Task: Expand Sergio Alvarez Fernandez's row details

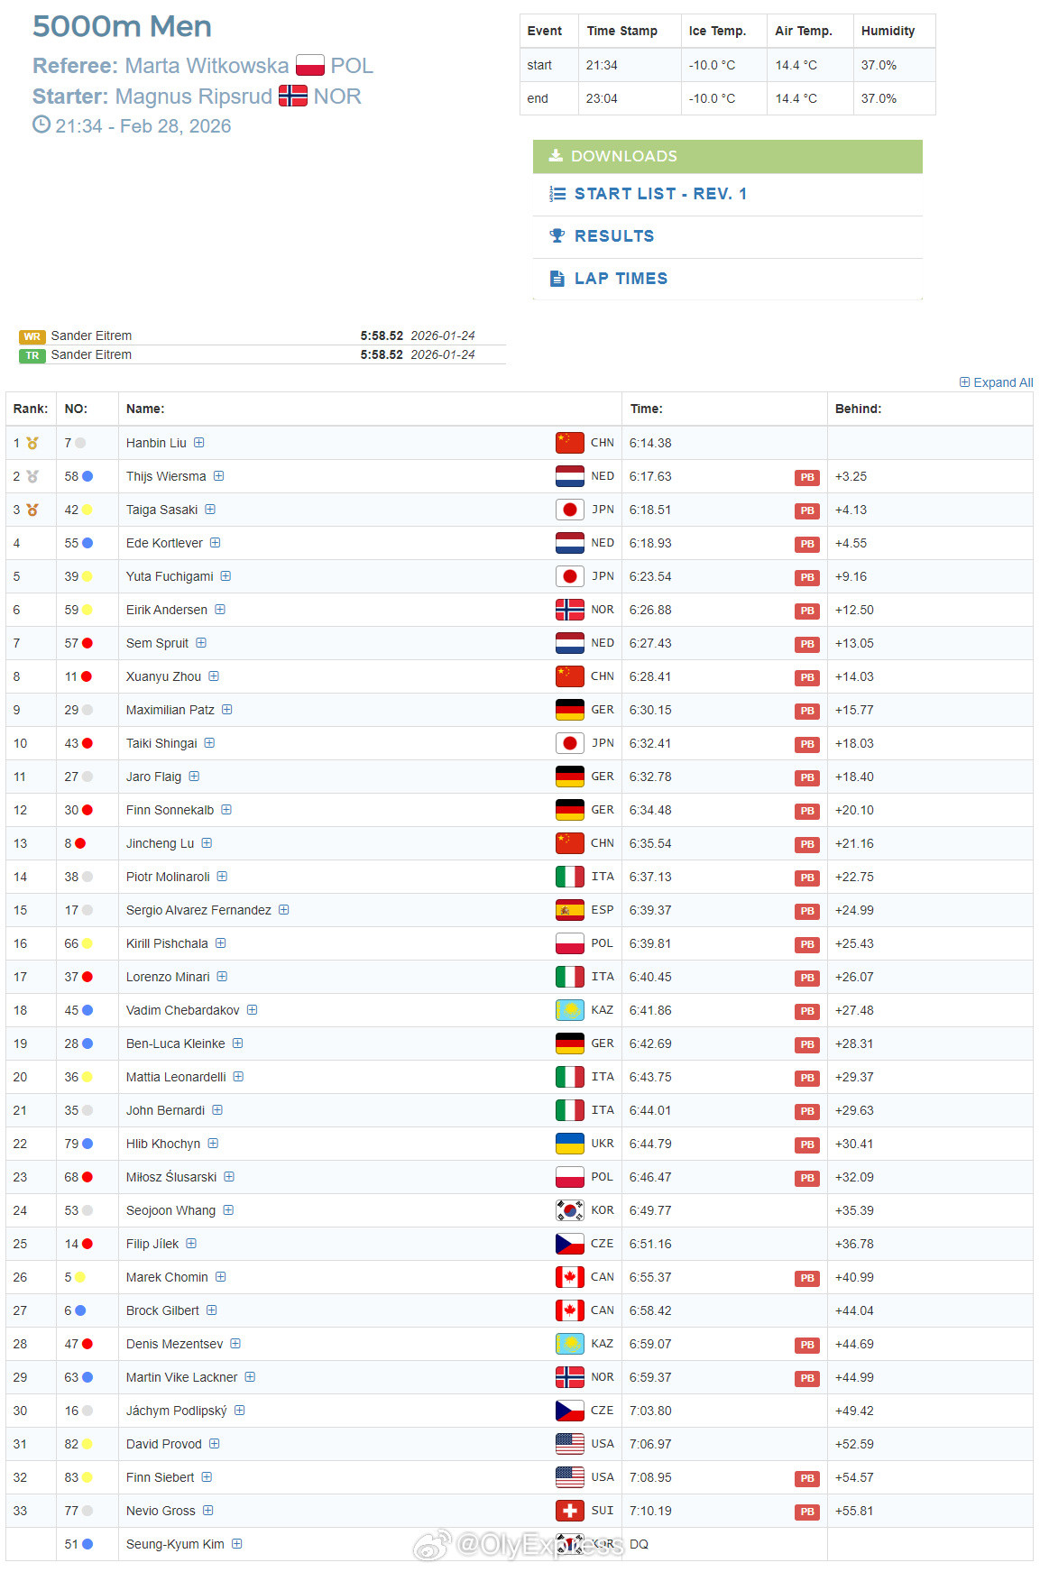Action: (x=283, y=910)
